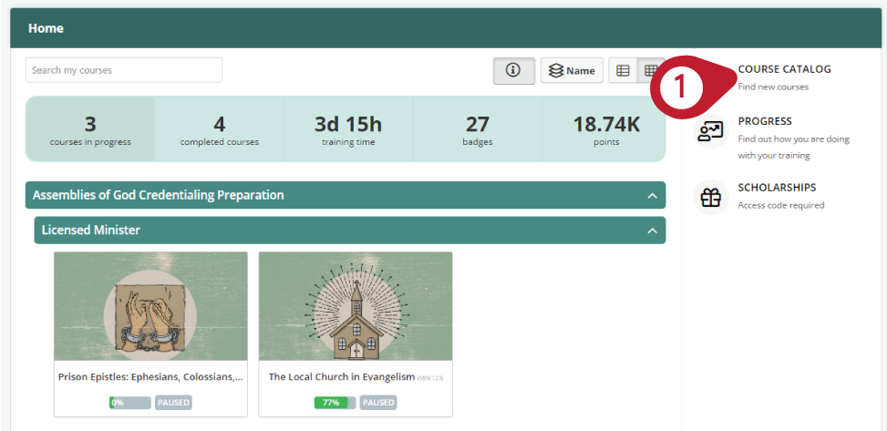Switch to list view layout icon
The image size is (887, 431).
(623, 71)
